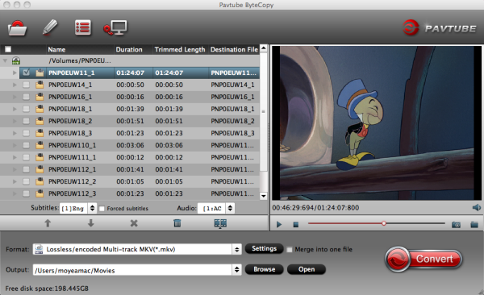Expand the PNP0EUW11_1 title row

[x=15, y=73]
